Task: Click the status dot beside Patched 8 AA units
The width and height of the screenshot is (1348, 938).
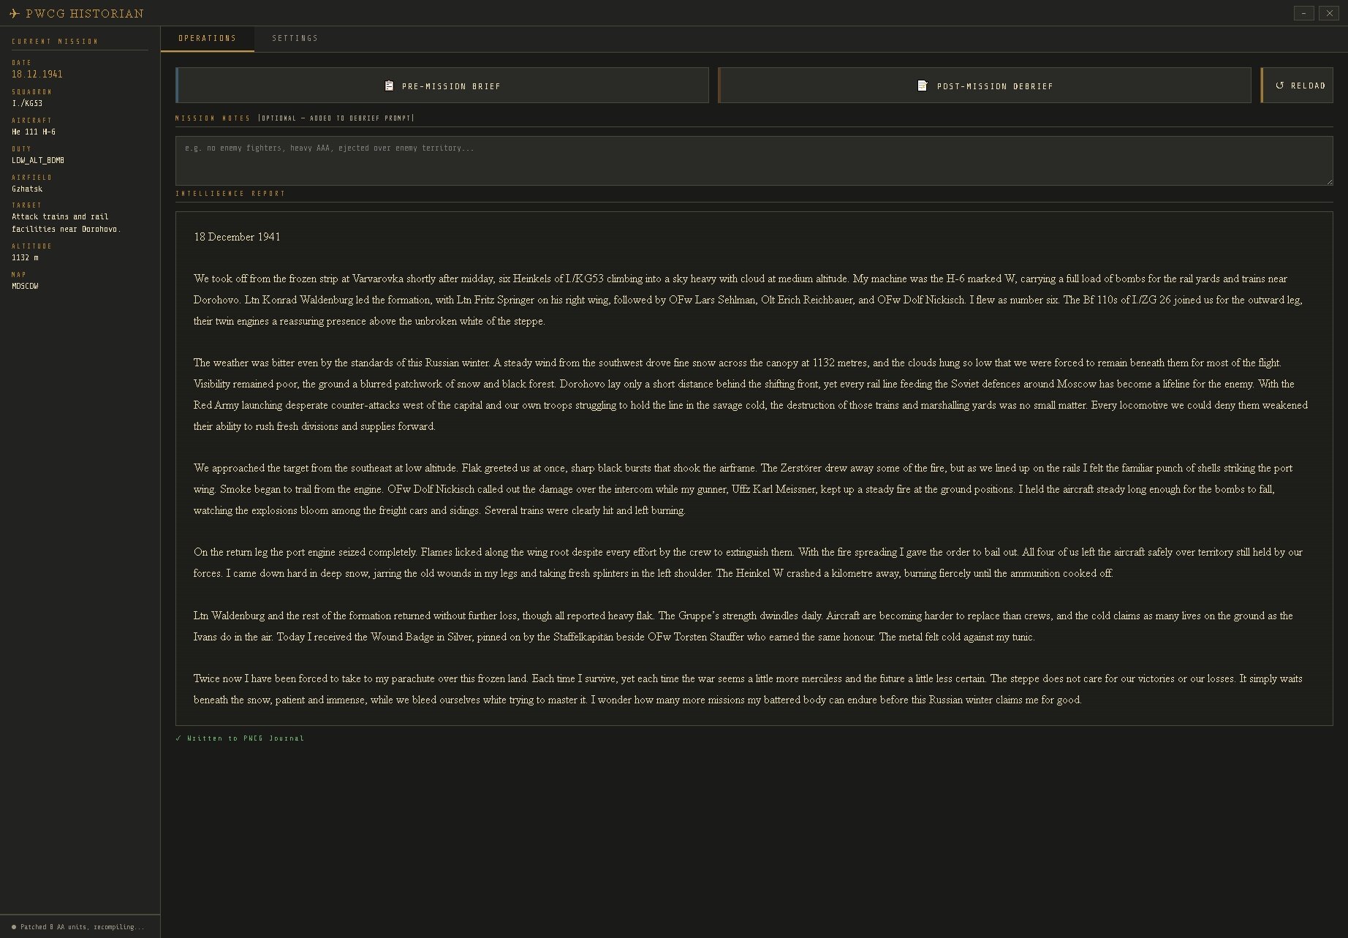Action: tap(14, 927)
